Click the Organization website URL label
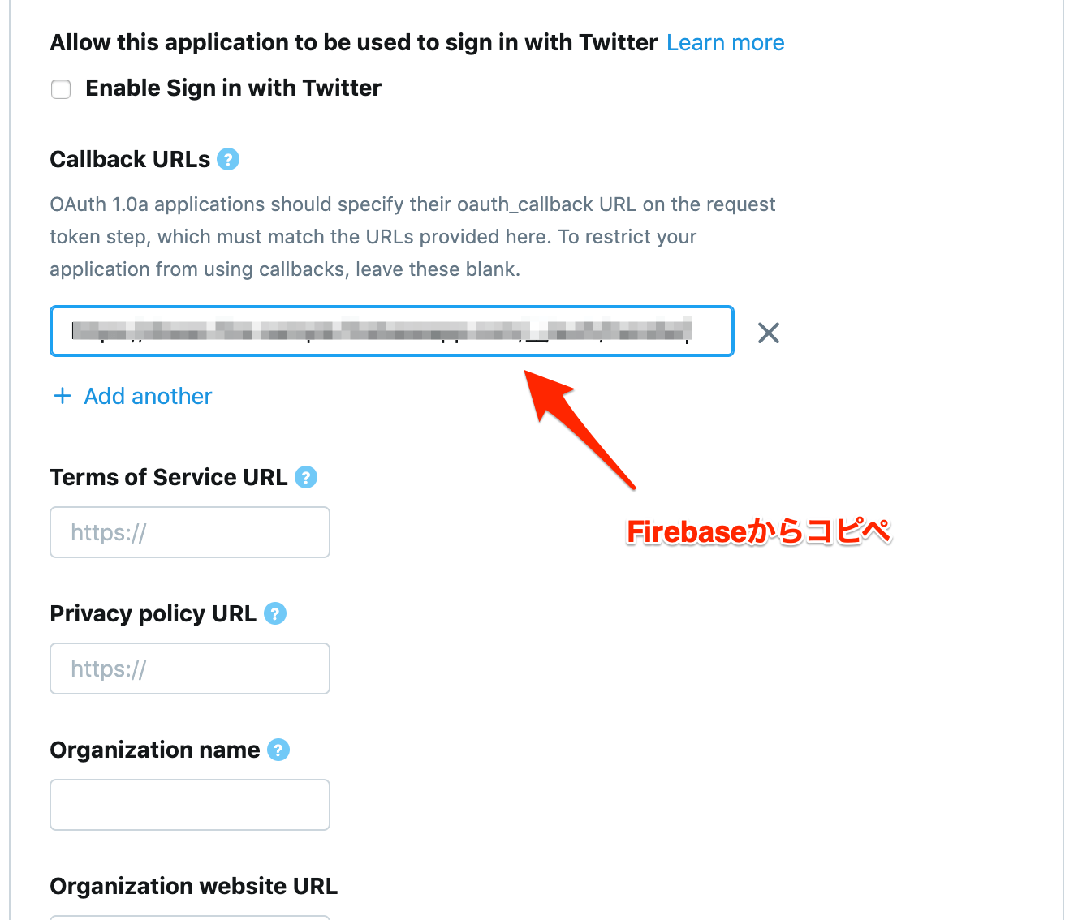The width and height of the screenshot is (1078, 920). click(x=194, y=886)
